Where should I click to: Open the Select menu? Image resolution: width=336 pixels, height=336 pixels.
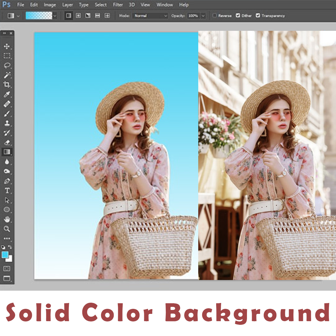(x=101, y=5)
